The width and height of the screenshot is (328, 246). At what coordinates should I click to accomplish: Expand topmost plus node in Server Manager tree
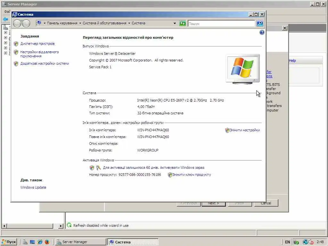6,33
